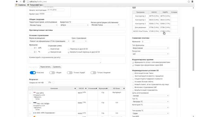Viewport: 209px width, 117px height.
Task: Open Регион регистрации собственника dropdown
Action: (x=105, y=25)
